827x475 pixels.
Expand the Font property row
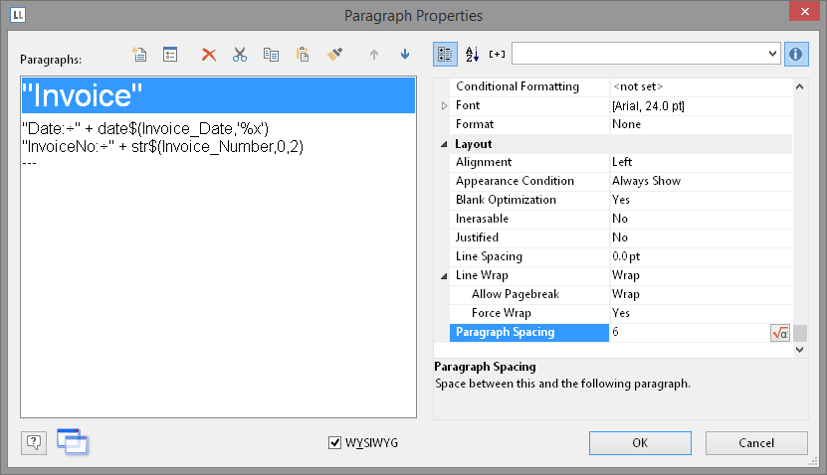click(444, 105)
